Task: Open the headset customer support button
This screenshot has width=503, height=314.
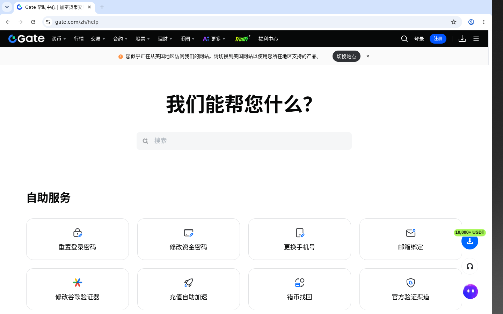Action: pyautogui.click(x=470, y=267)
